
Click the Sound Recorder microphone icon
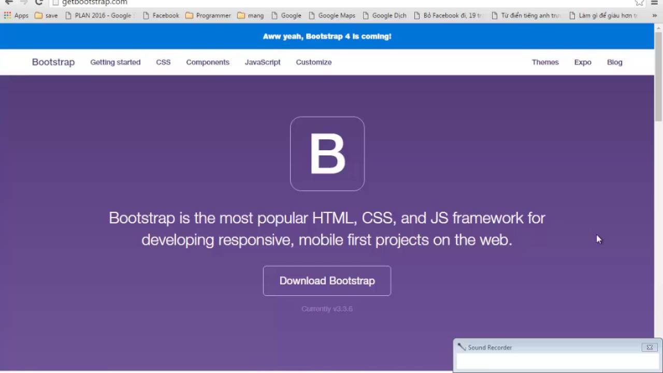[462, 347]
